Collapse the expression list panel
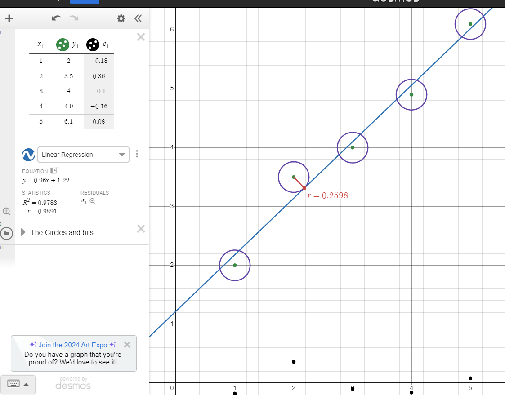 click(138, 18)
